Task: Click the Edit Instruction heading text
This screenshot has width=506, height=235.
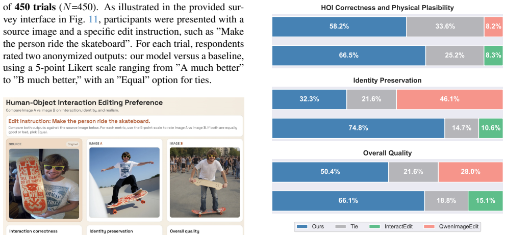Action: click(80, 121)
